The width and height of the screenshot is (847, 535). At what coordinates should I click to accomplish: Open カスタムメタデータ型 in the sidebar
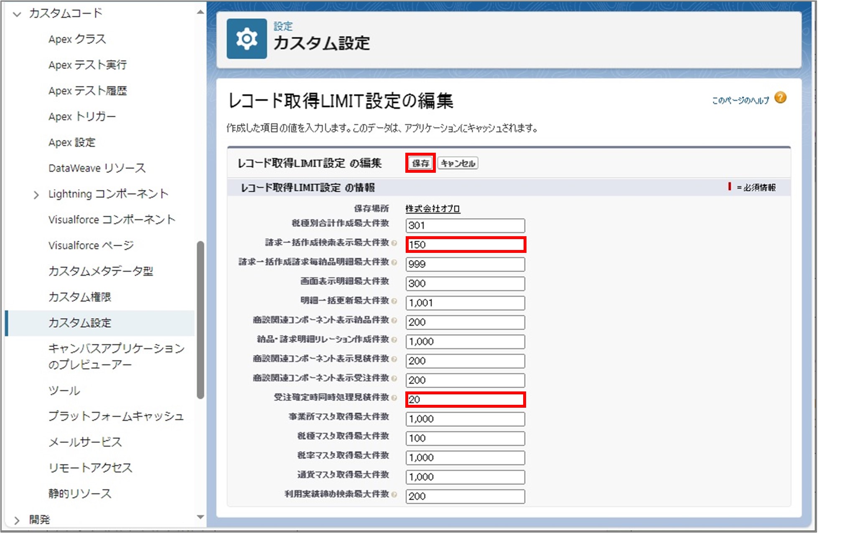tap(101, 271)
